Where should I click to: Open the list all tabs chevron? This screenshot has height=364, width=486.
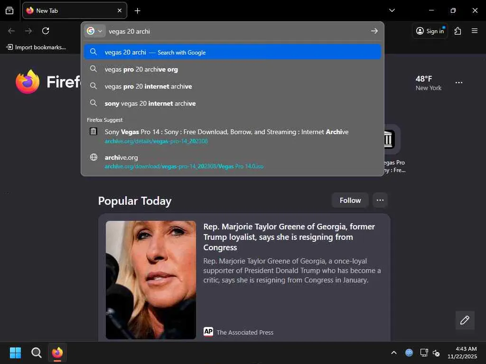click(392, 10)
